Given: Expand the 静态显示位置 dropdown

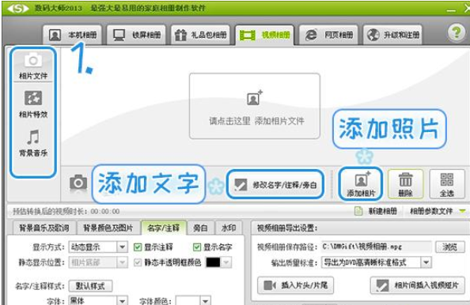Looking at the screenshot, I should (x=122, y=262).
